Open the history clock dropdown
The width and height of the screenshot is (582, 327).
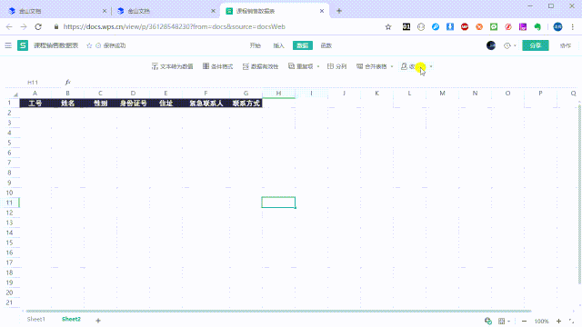(x=509, y=45)
